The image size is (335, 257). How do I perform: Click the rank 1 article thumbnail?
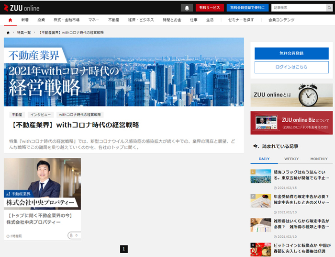point(261,176)
